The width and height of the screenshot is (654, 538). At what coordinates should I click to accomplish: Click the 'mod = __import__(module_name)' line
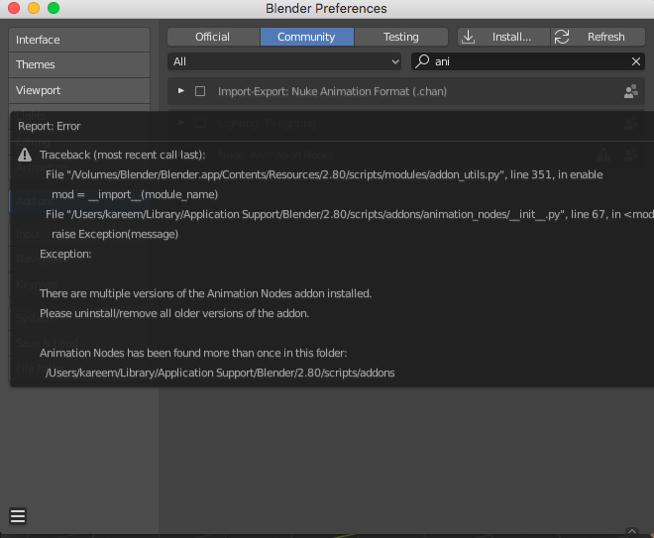pos(135,194)
